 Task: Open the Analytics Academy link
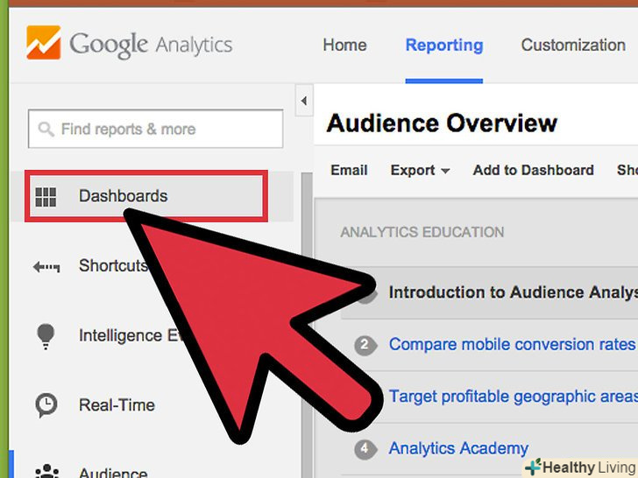point(458,448)
